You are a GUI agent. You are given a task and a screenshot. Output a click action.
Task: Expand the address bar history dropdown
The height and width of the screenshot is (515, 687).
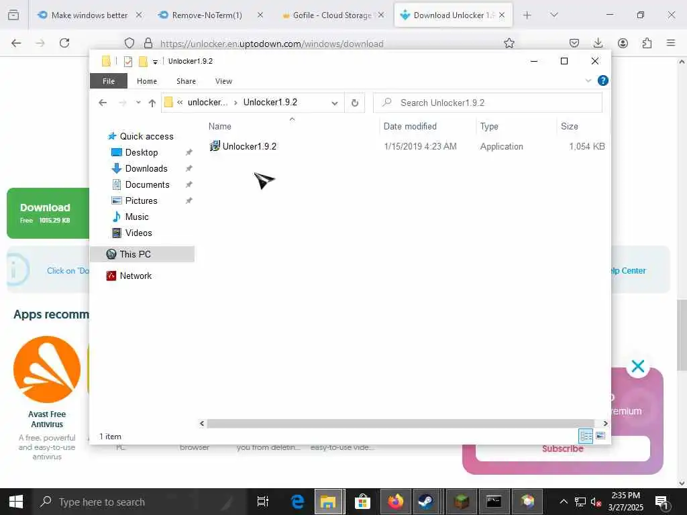(335, 103)
